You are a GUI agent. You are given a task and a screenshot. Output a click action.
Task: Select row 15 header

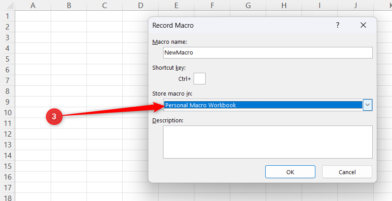tap(8, 166)
